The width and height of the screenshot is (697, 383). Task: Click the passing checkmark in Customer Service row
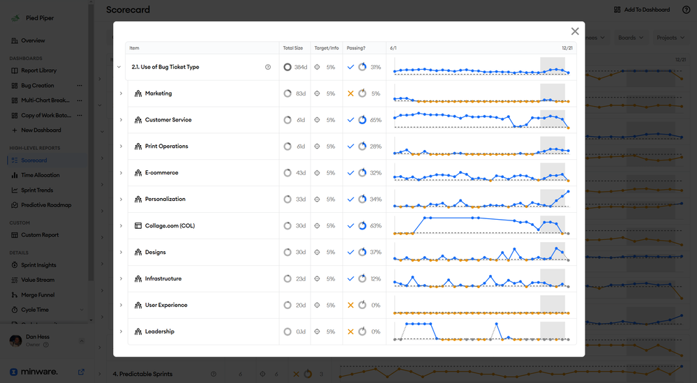click(351, 120)
